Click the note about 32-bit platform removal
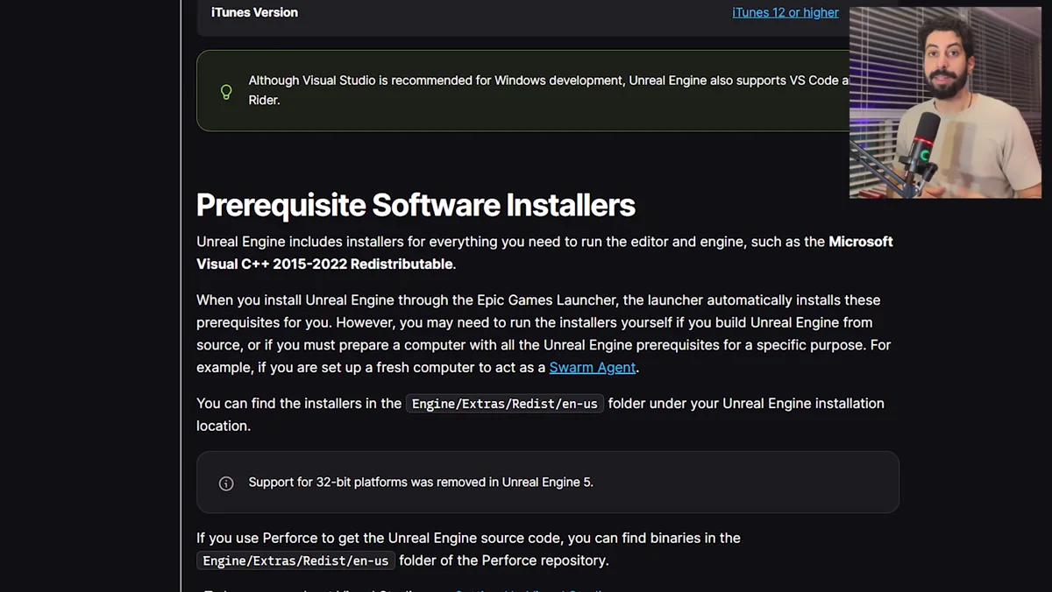The height and width of the screenshot is (592, 1052). coord(421,482)
